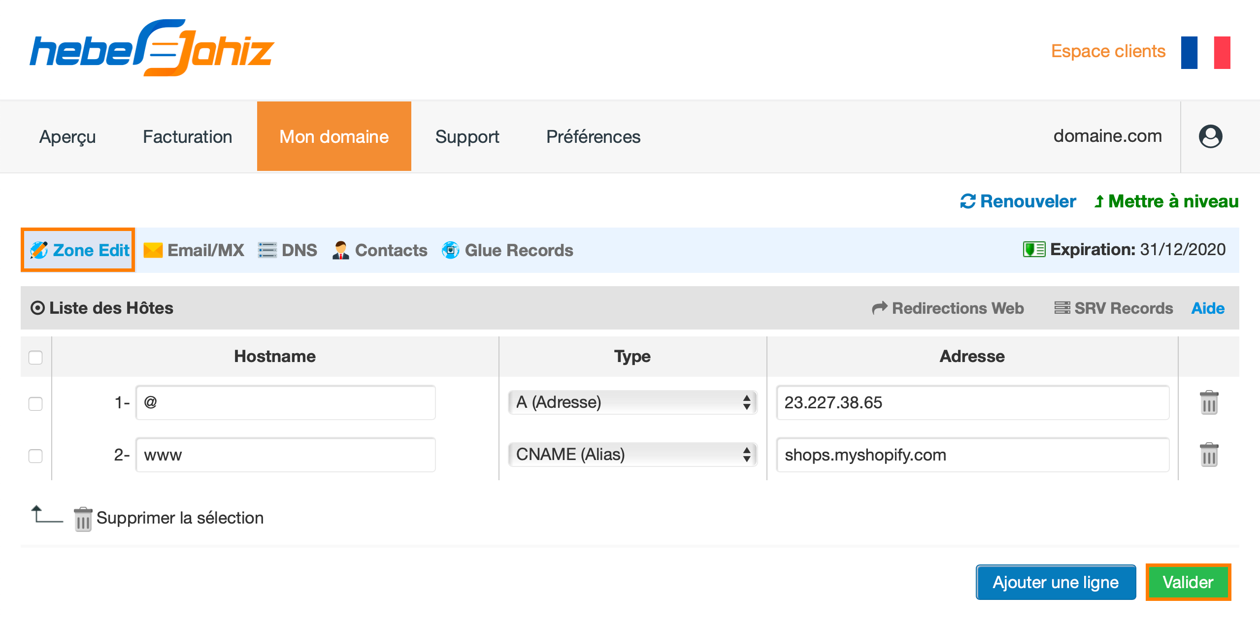Click the green Valider button
Image resolution: width=1260 pixels, height=627 pixels.
pyautogui.click(x=1188, y=582)
